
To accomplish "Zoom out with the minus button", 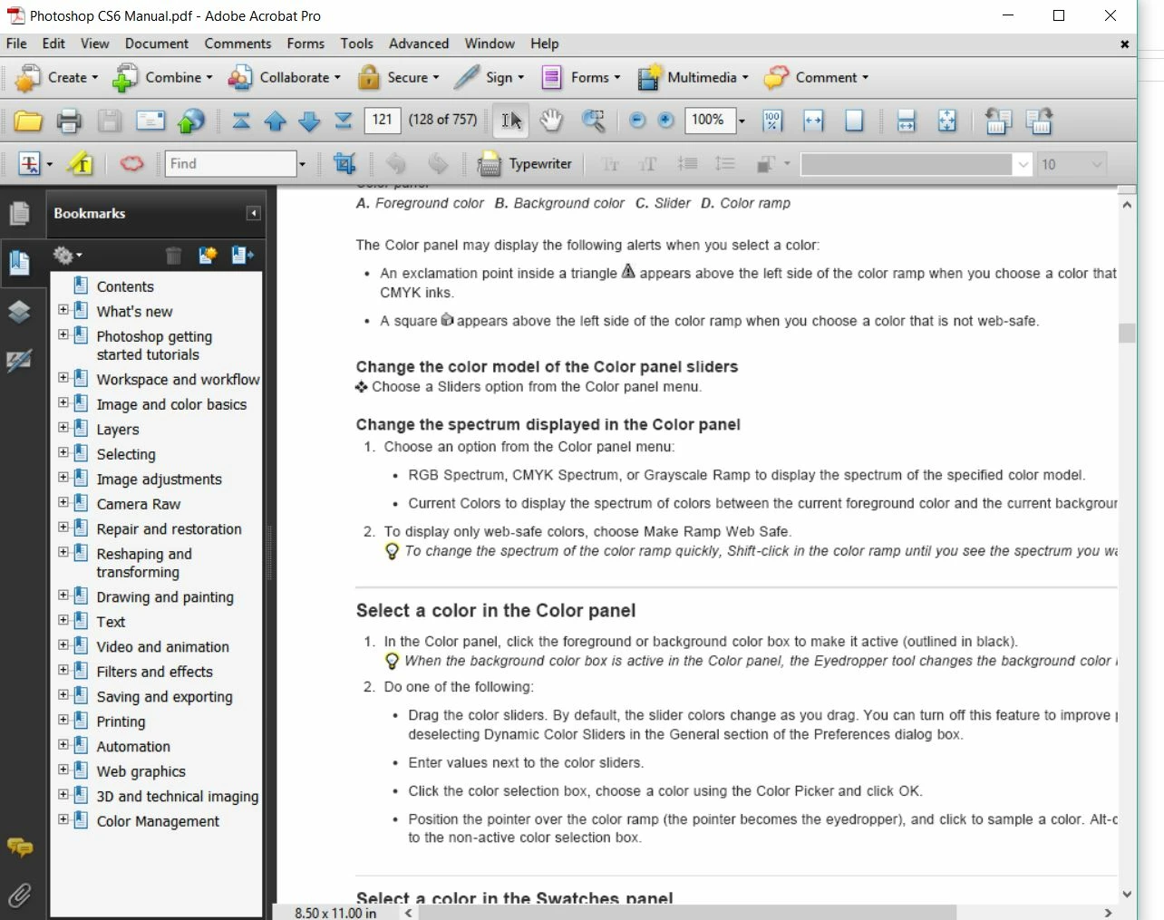I will pos(637,120).
